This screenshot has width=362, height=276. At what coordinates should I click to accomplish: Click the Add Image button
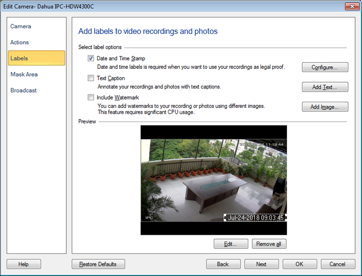324,107
